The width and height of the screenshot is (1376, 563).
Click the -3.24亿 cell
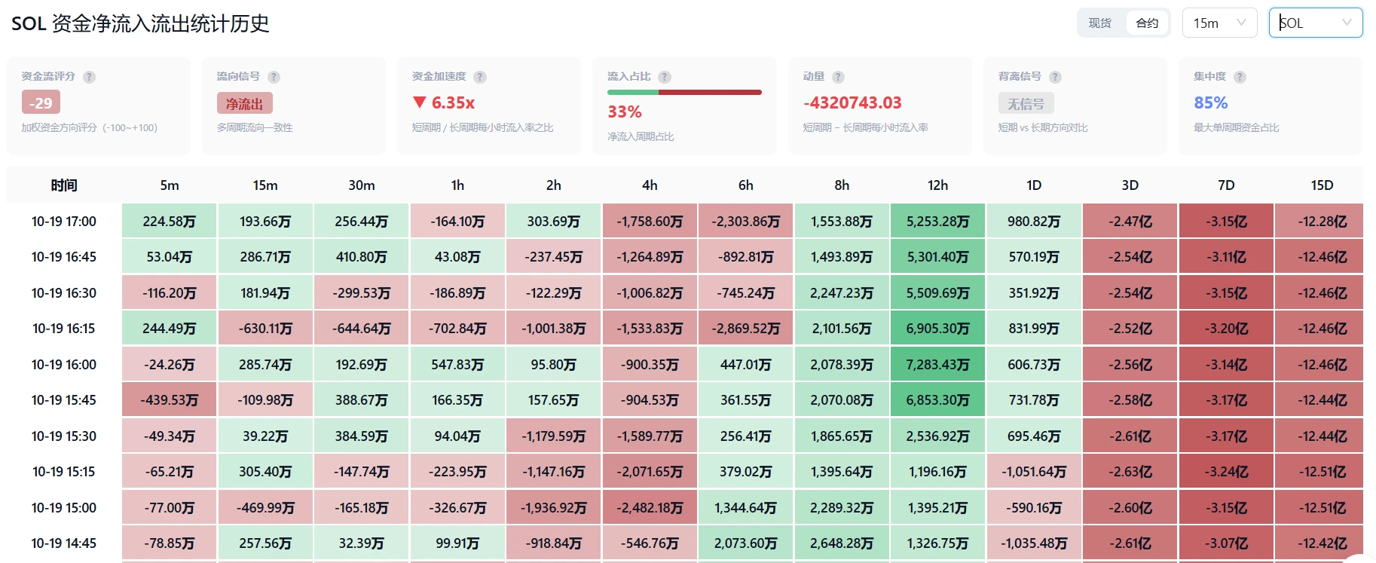tap(1226, 472)
